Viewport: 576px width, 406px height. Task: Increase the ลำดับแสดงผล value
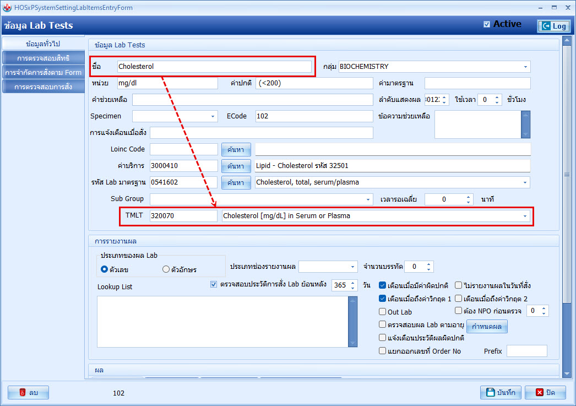pos(444,97)
